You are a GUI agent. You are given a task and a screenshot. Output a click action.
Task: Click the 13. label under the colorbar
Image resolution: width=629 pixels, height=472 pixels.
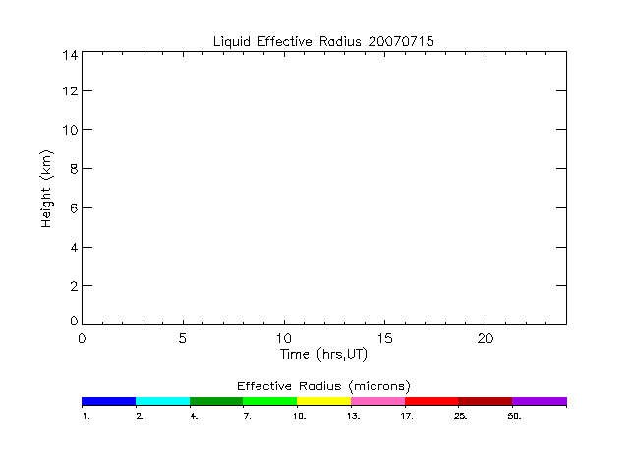click(x=354, y=416)
